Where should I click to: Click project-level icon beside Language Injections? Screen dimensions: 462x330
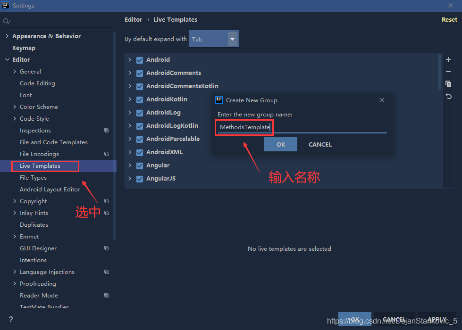106,272
